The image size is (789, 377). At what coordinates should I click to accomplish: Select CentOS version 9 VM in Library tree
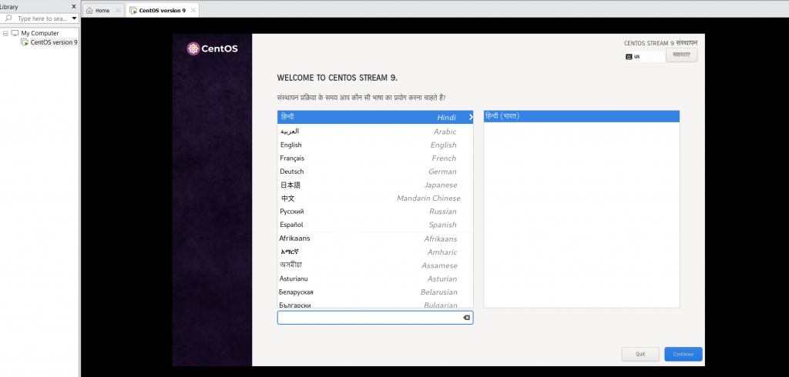49,42
